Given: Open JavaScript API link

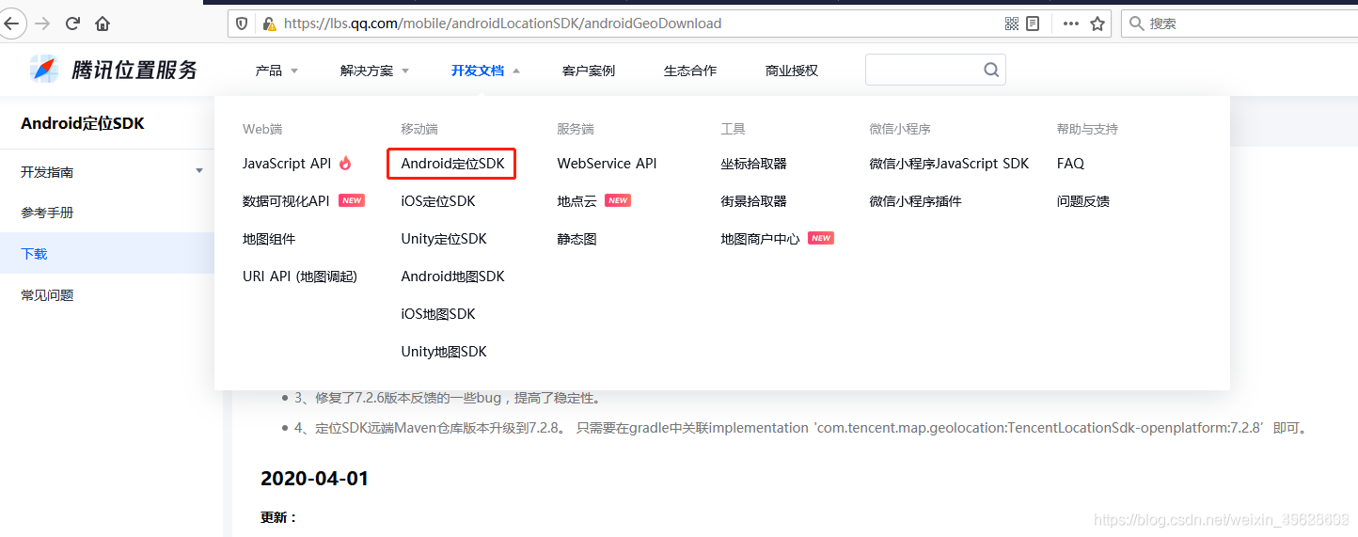Looking at the screenshot, I should tap(287, 163).
